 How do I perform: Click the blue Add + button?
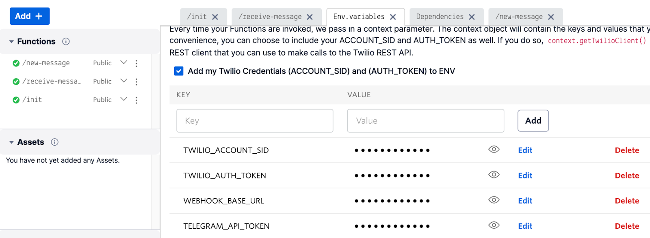(30, 16)
